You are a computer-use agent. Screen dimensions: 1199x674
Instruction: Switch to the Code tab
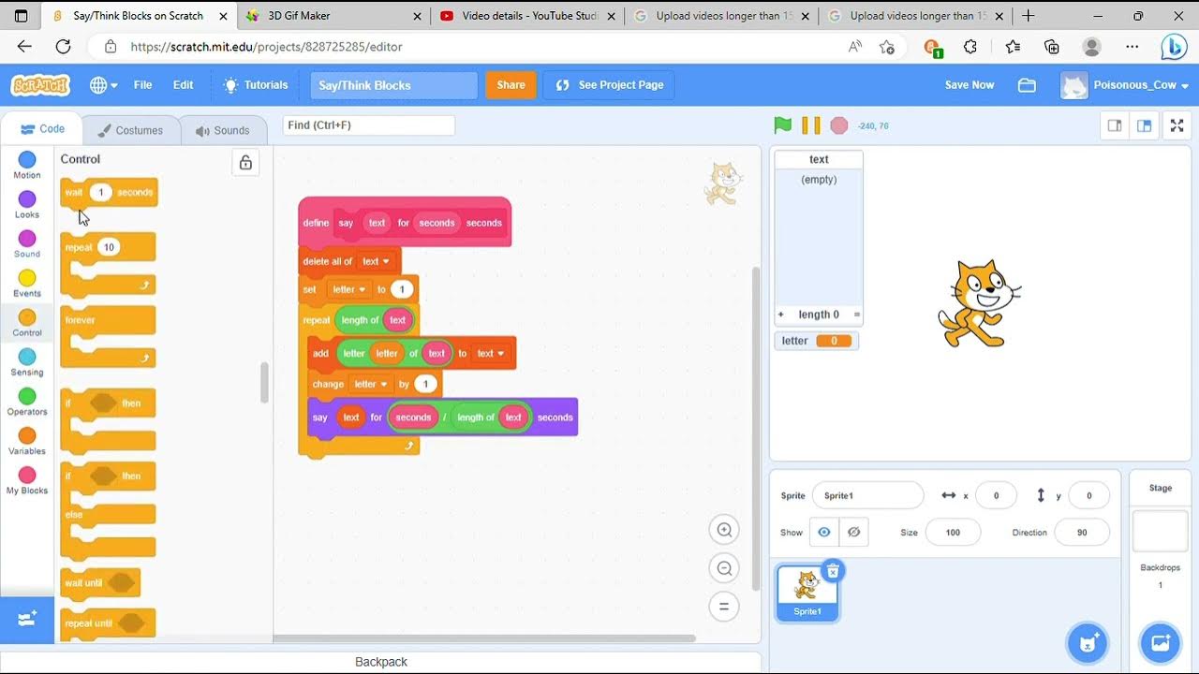tap(42, 129)
